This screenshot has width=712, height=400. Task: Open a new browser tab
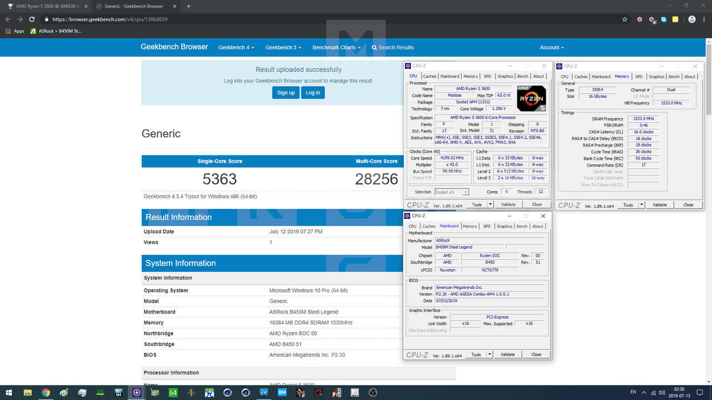[189, 6]
